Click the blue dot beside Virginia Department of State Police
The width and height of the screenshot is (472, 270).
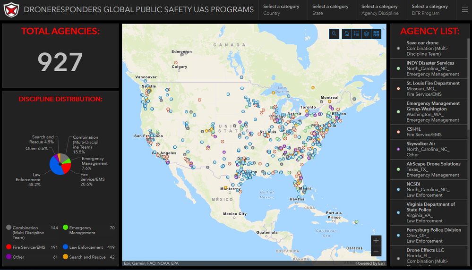coord(398,212)
